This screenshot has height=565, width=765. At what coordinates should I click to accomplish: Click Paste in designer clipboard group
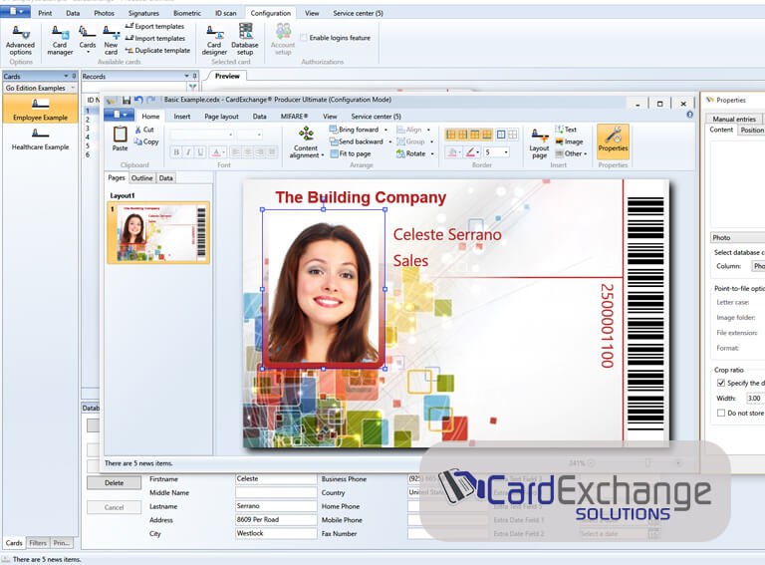tap(120, 139)
